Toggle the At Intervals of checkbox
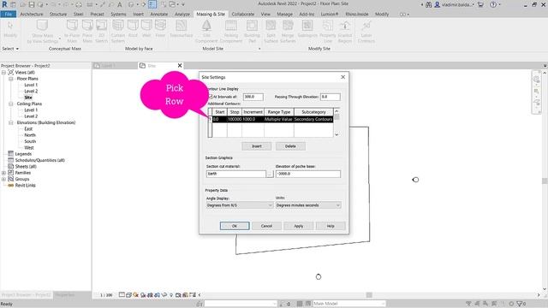The width and height of the screenshot is (548, 308). pyautogui.click(x=211, y=97)
